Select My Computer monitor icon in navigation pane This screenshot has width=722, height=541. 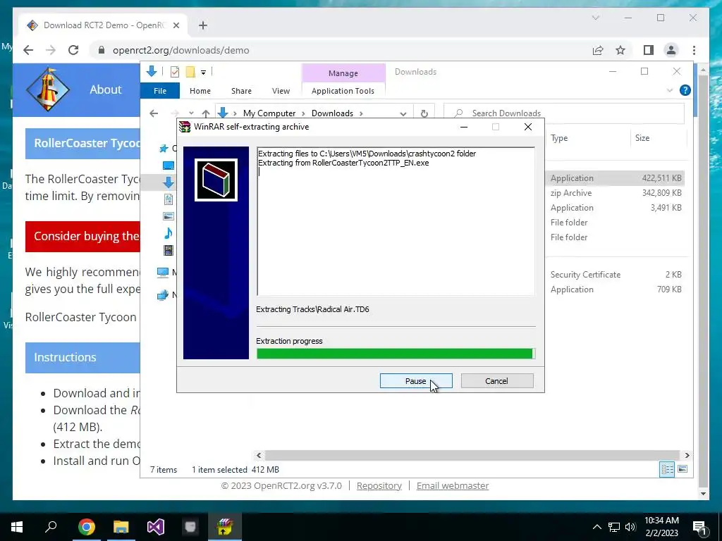(x=163, y=273)
